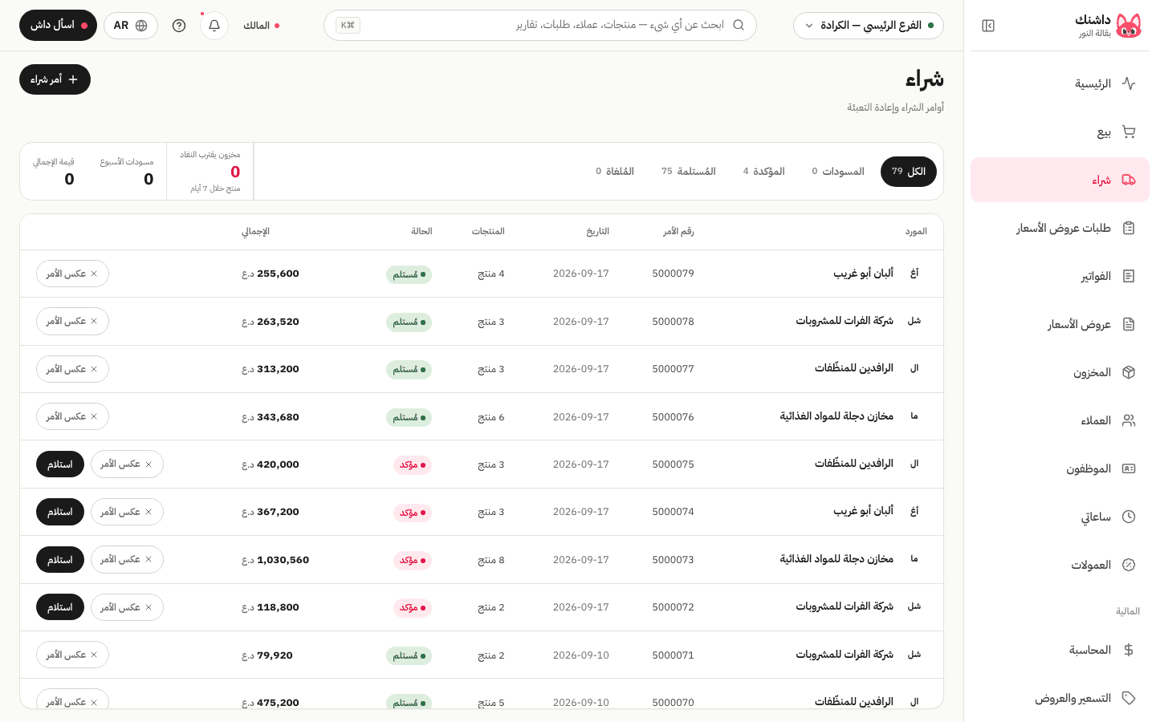The height and width of the screenshot is (722, 1156).
Task: Click supplier name in order 5000077 row
Action: 854,368
